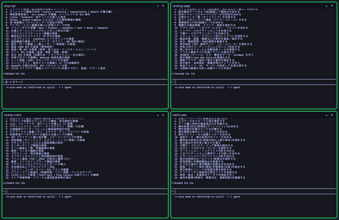Select the batch-jobs pane title

(x=180, y=115)
